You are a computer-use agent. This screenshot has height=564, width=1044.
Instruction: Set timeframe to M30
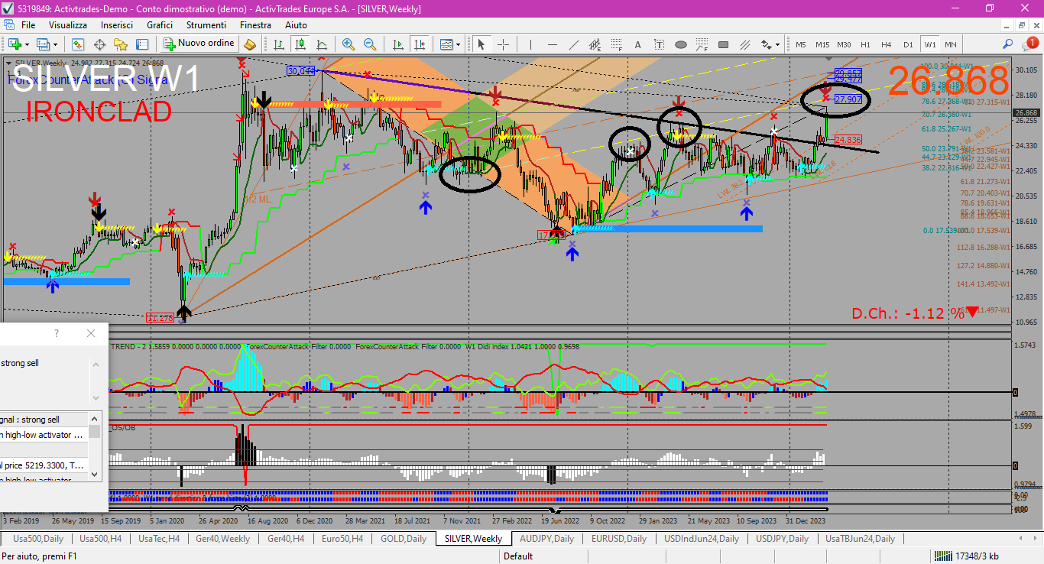point(844,44)
